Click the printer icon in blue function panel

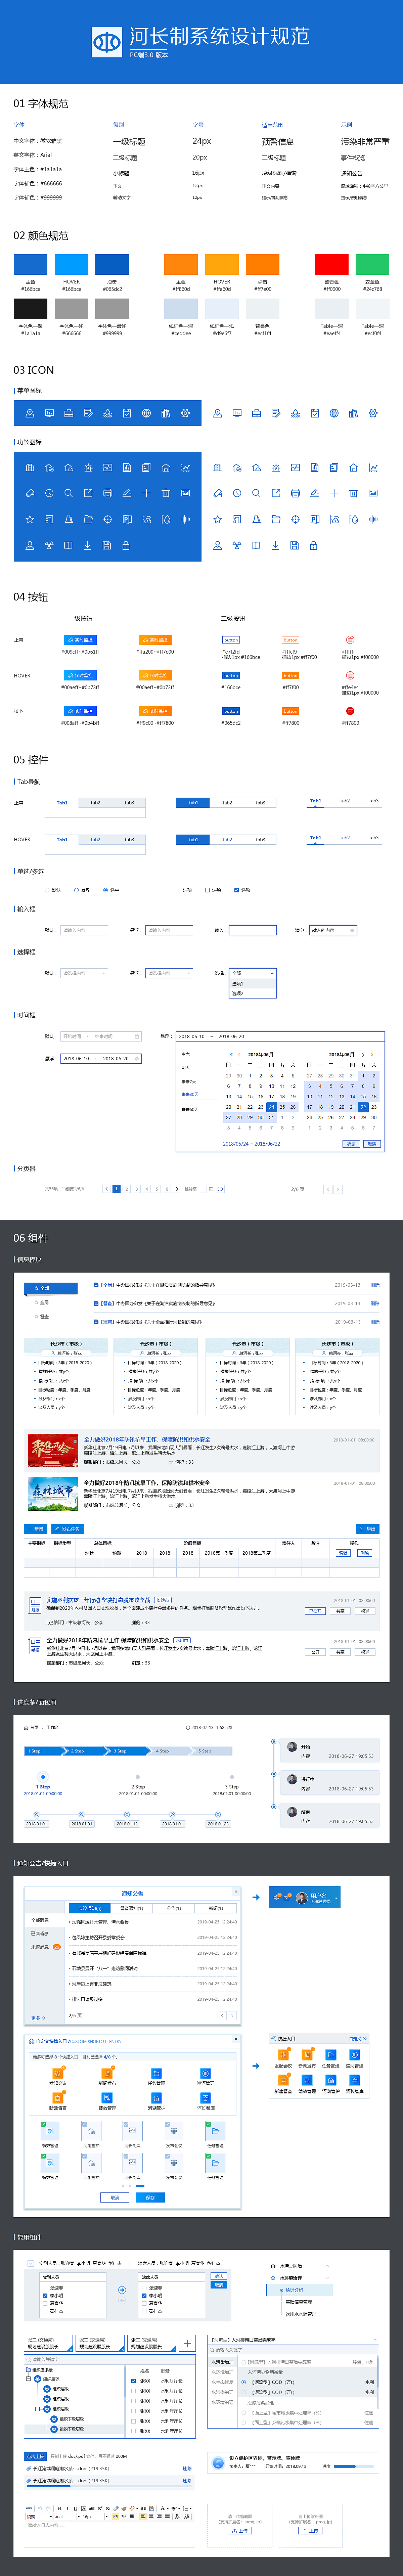tap(107, 493)
